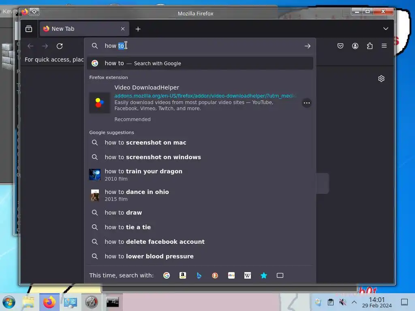415x311 pixels.
Task: Open the network computer app in the taskbar
Action: click(71, 302)
